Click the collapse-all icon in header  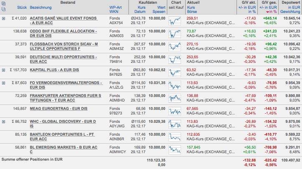[x=3, y=9]
